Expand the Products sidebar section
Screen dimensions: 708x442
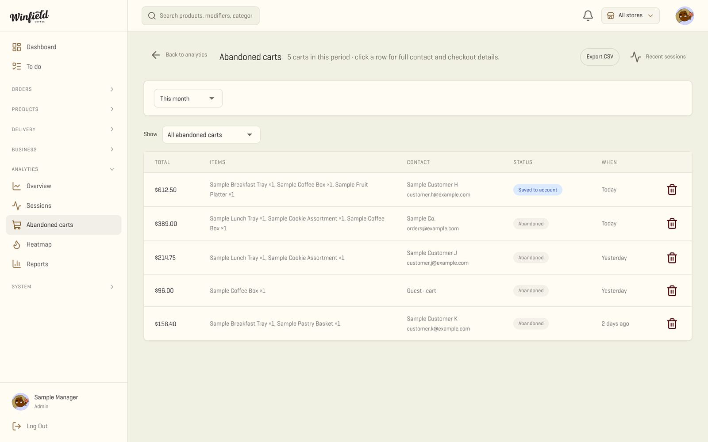64,109
